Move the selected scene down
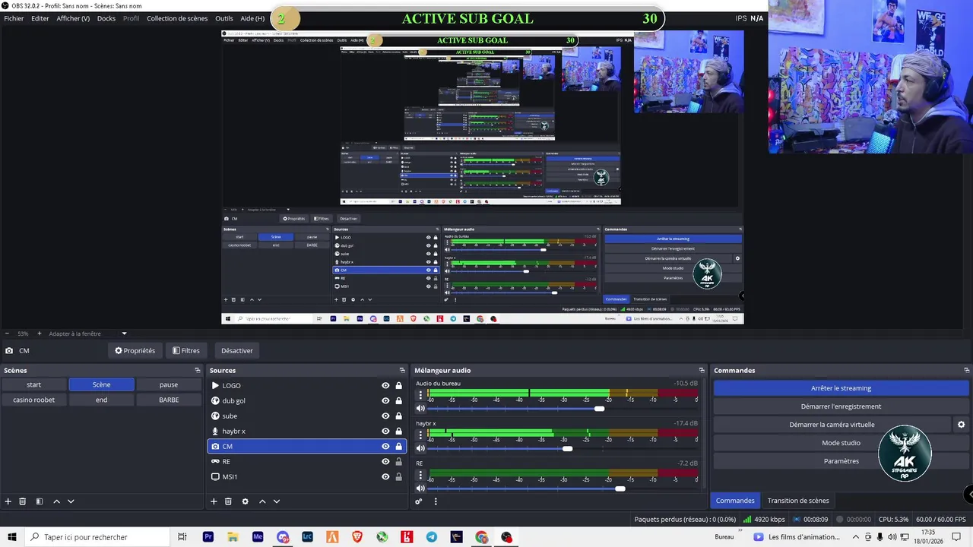This screenshot has height=547, width=973. (71, 501)
